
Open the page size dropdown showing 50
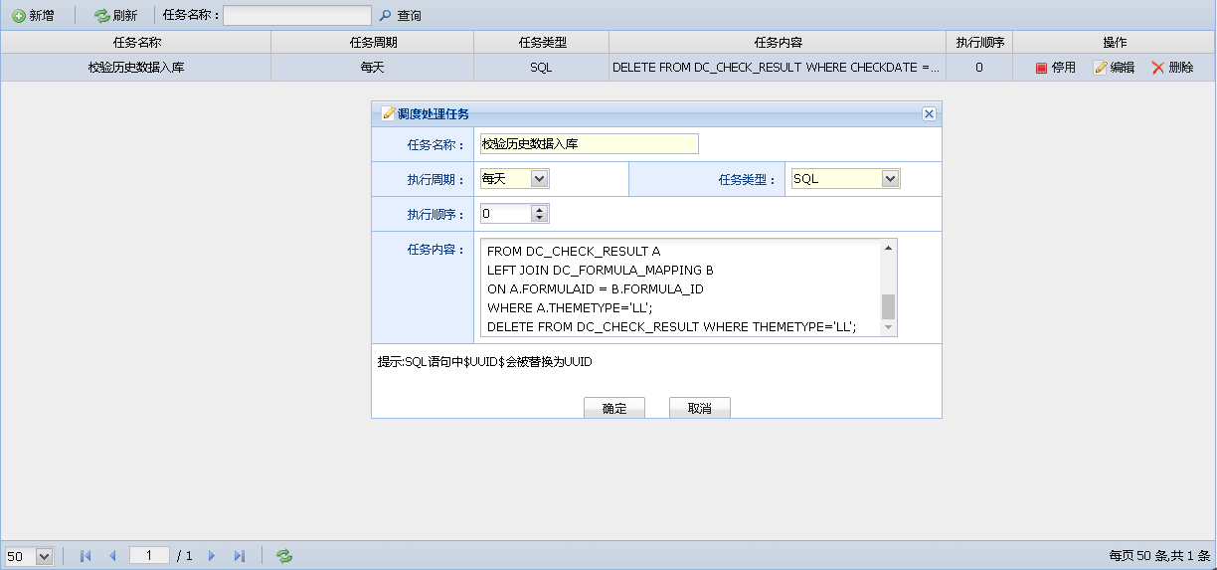pos(44,557)
